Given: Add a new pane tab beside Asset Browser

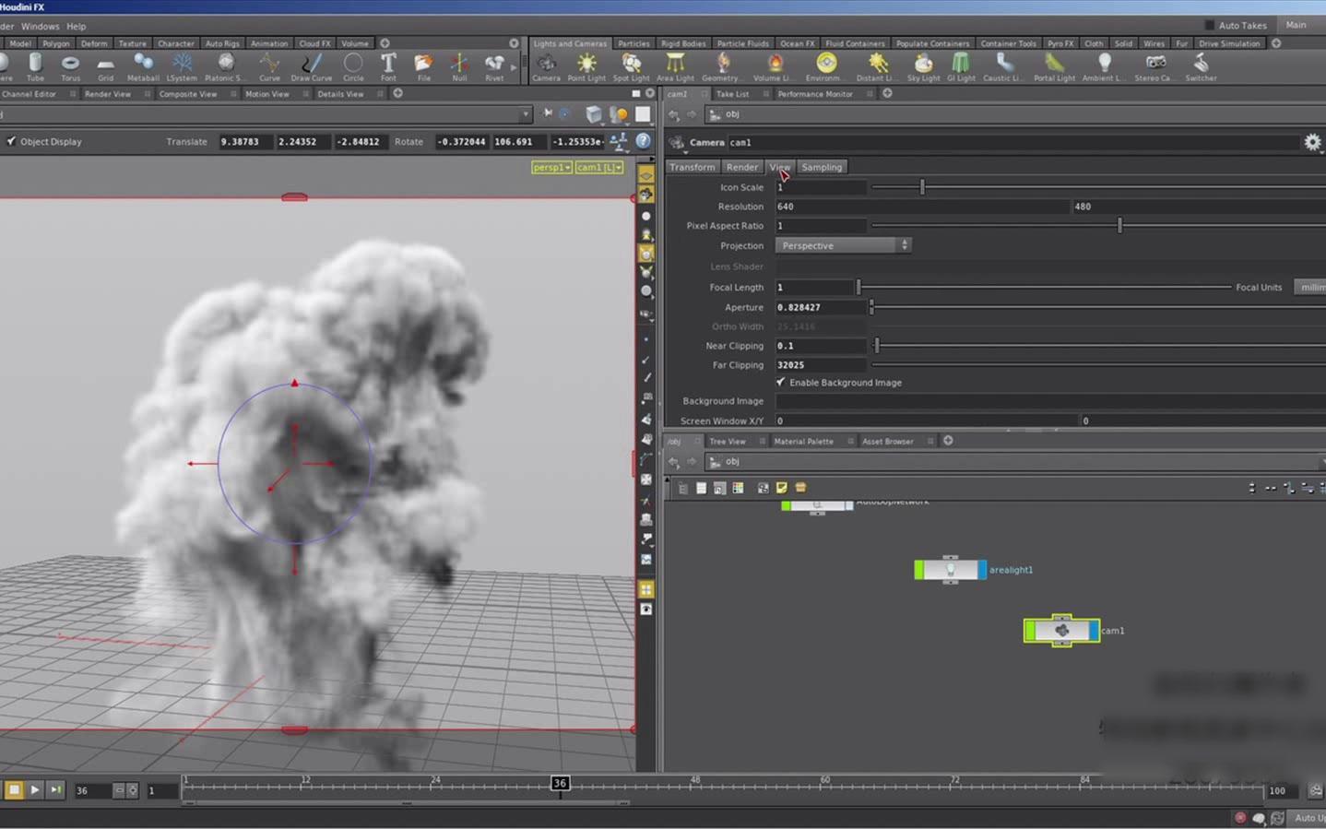Looking at the screenshot, I should click(x=948, y=441).
